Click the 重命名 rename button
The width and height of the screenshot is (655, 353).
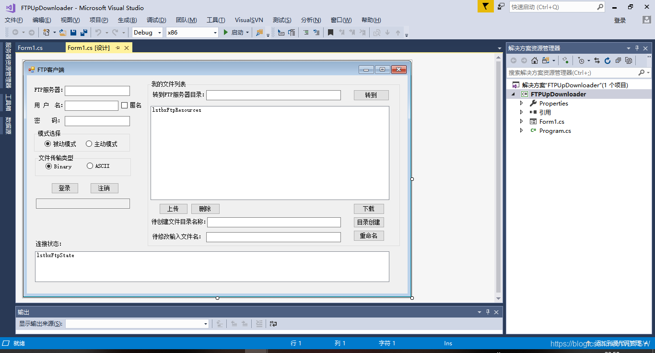tap(369, 236)
